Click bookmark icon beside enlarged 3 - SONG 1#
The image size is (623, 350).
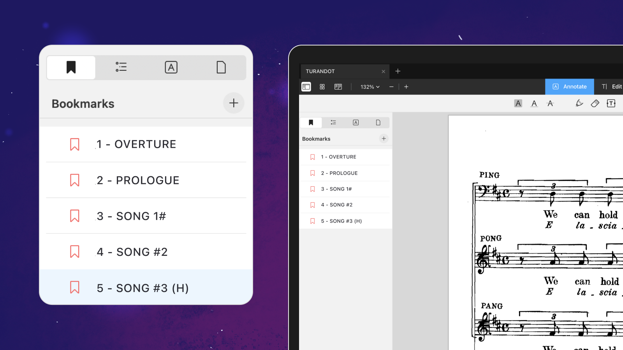(75, 216)
